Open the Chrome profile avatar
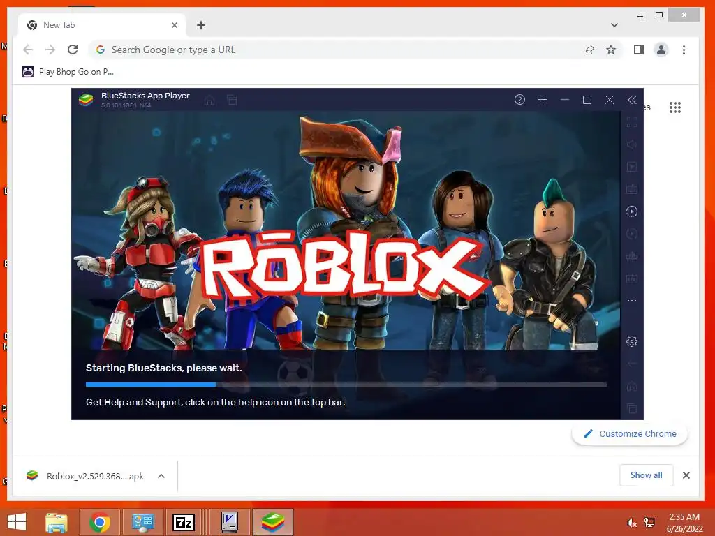 (661, 50)
